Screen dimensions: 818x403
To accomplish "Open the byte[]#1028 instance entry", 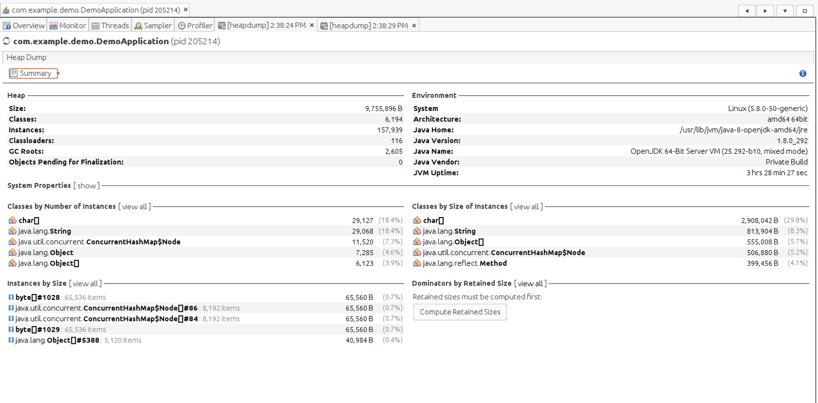I will click(38, 297).
